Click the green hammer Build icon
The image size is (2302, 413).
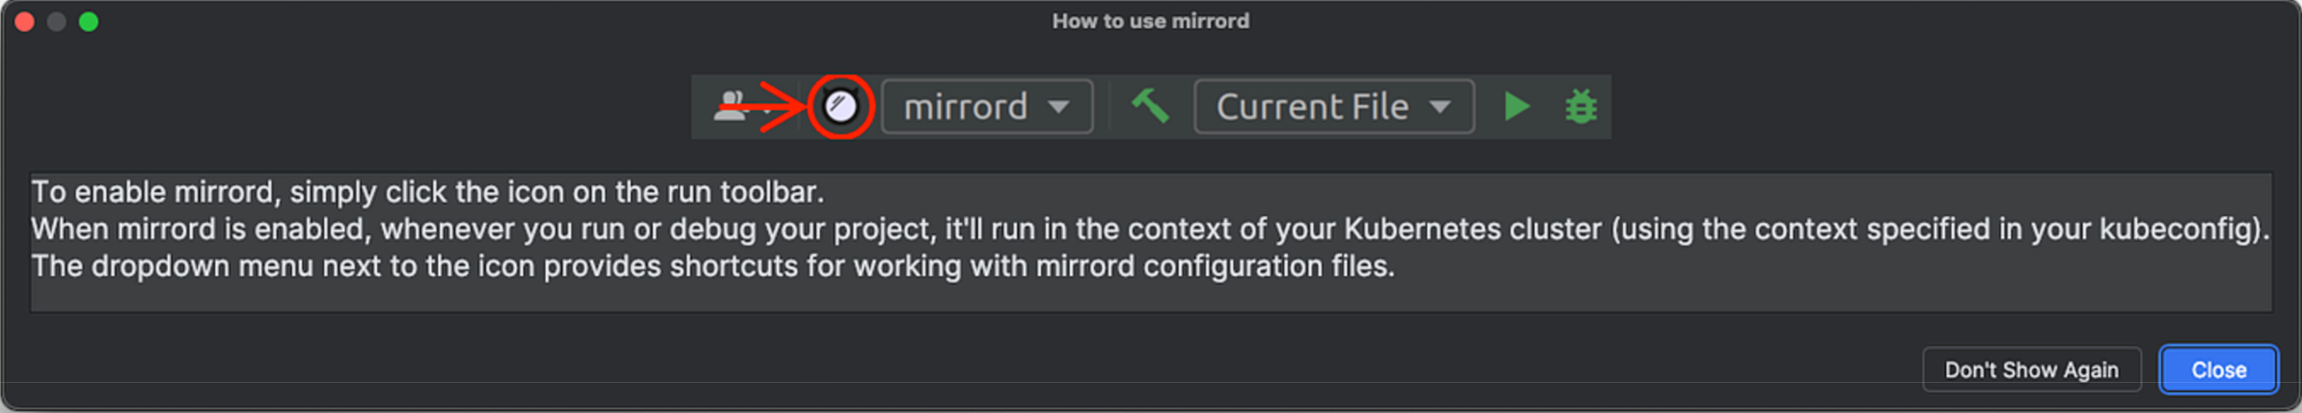1149,107
